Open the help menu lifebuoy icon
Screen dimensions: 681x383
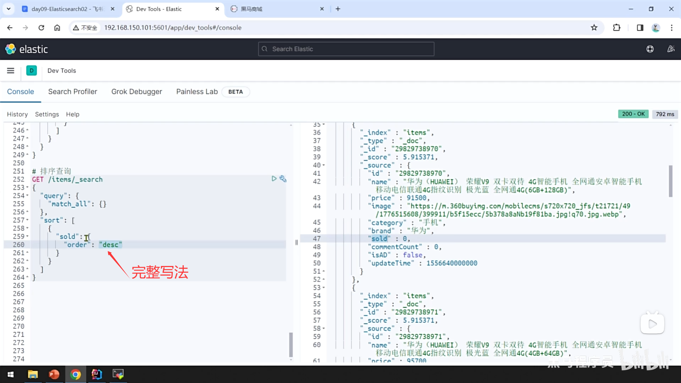pos(650,49)
